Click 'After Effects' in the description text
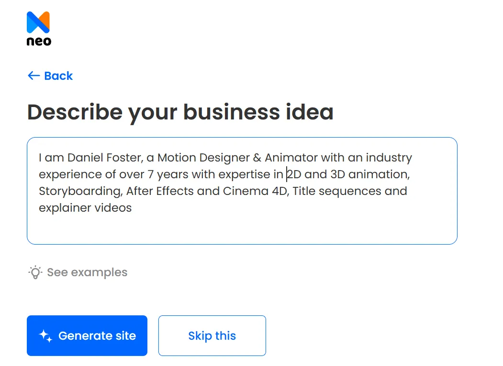Screen dimensions: 503x366 pyautogui.click(x=160, y=191)
